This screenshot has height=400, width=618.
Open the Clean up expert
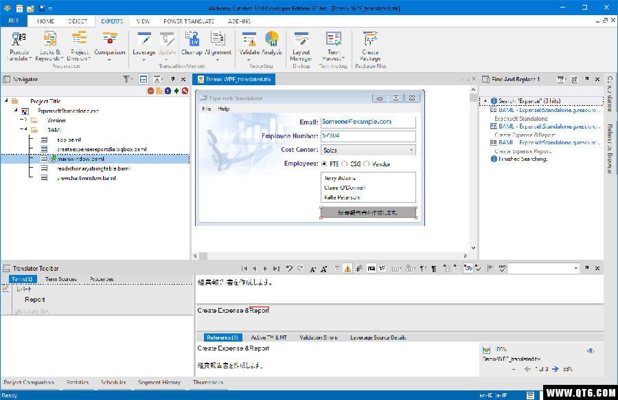[192, 43]
